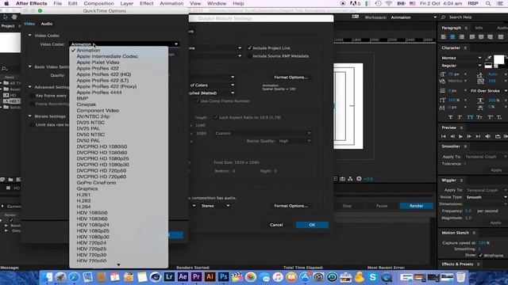Switch to the Video tab in QuickTime Options
Image resolution: width=508 pixels, height=285 pixels.
29,24
